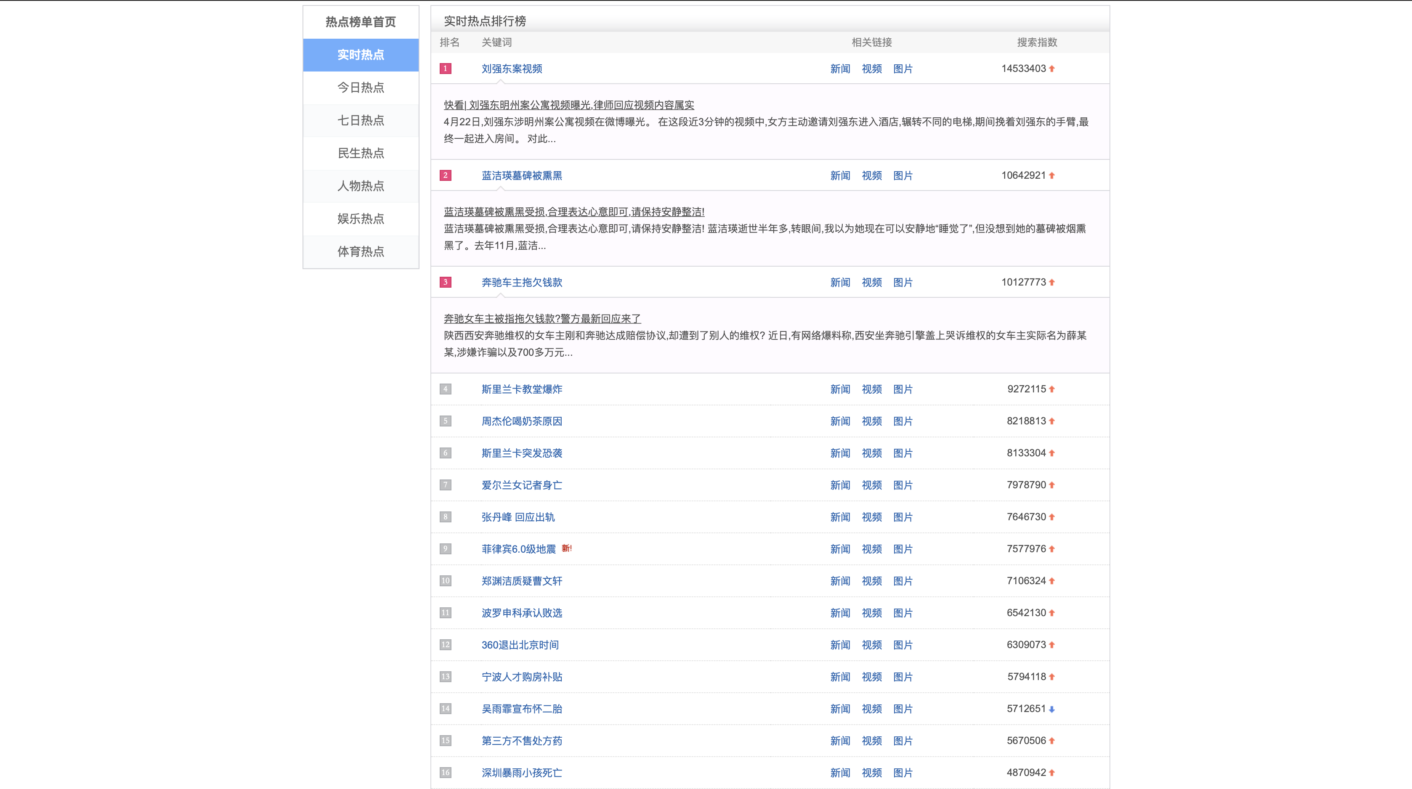The height and width of the screenshot is (789, 1412).
Task: Click the blue down arrow beside 5712651
Action: pos(1051,709)
